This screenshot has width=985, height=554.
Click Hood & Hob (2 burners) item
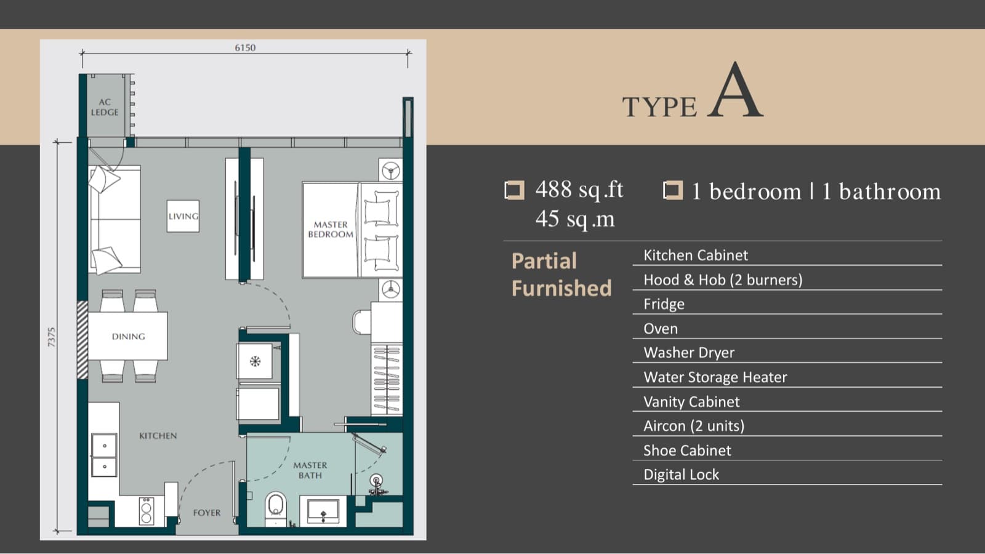[x=723, y=279]
